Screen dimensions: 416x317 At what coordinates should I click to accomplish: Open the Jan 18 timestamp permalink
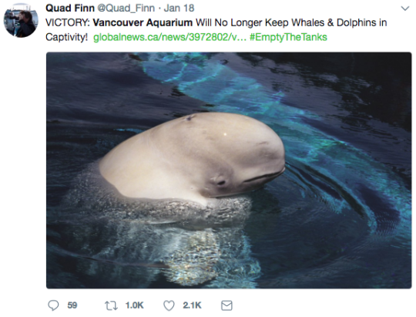click(x=179, y=8)
